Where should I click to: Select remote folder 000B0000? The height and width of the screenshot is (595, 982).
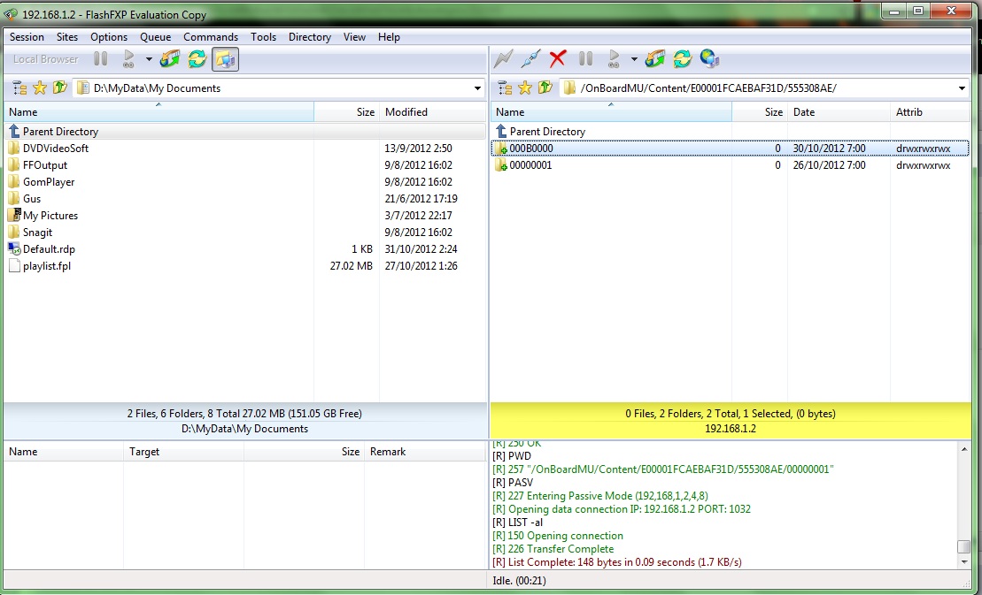[x=731, y=149]
